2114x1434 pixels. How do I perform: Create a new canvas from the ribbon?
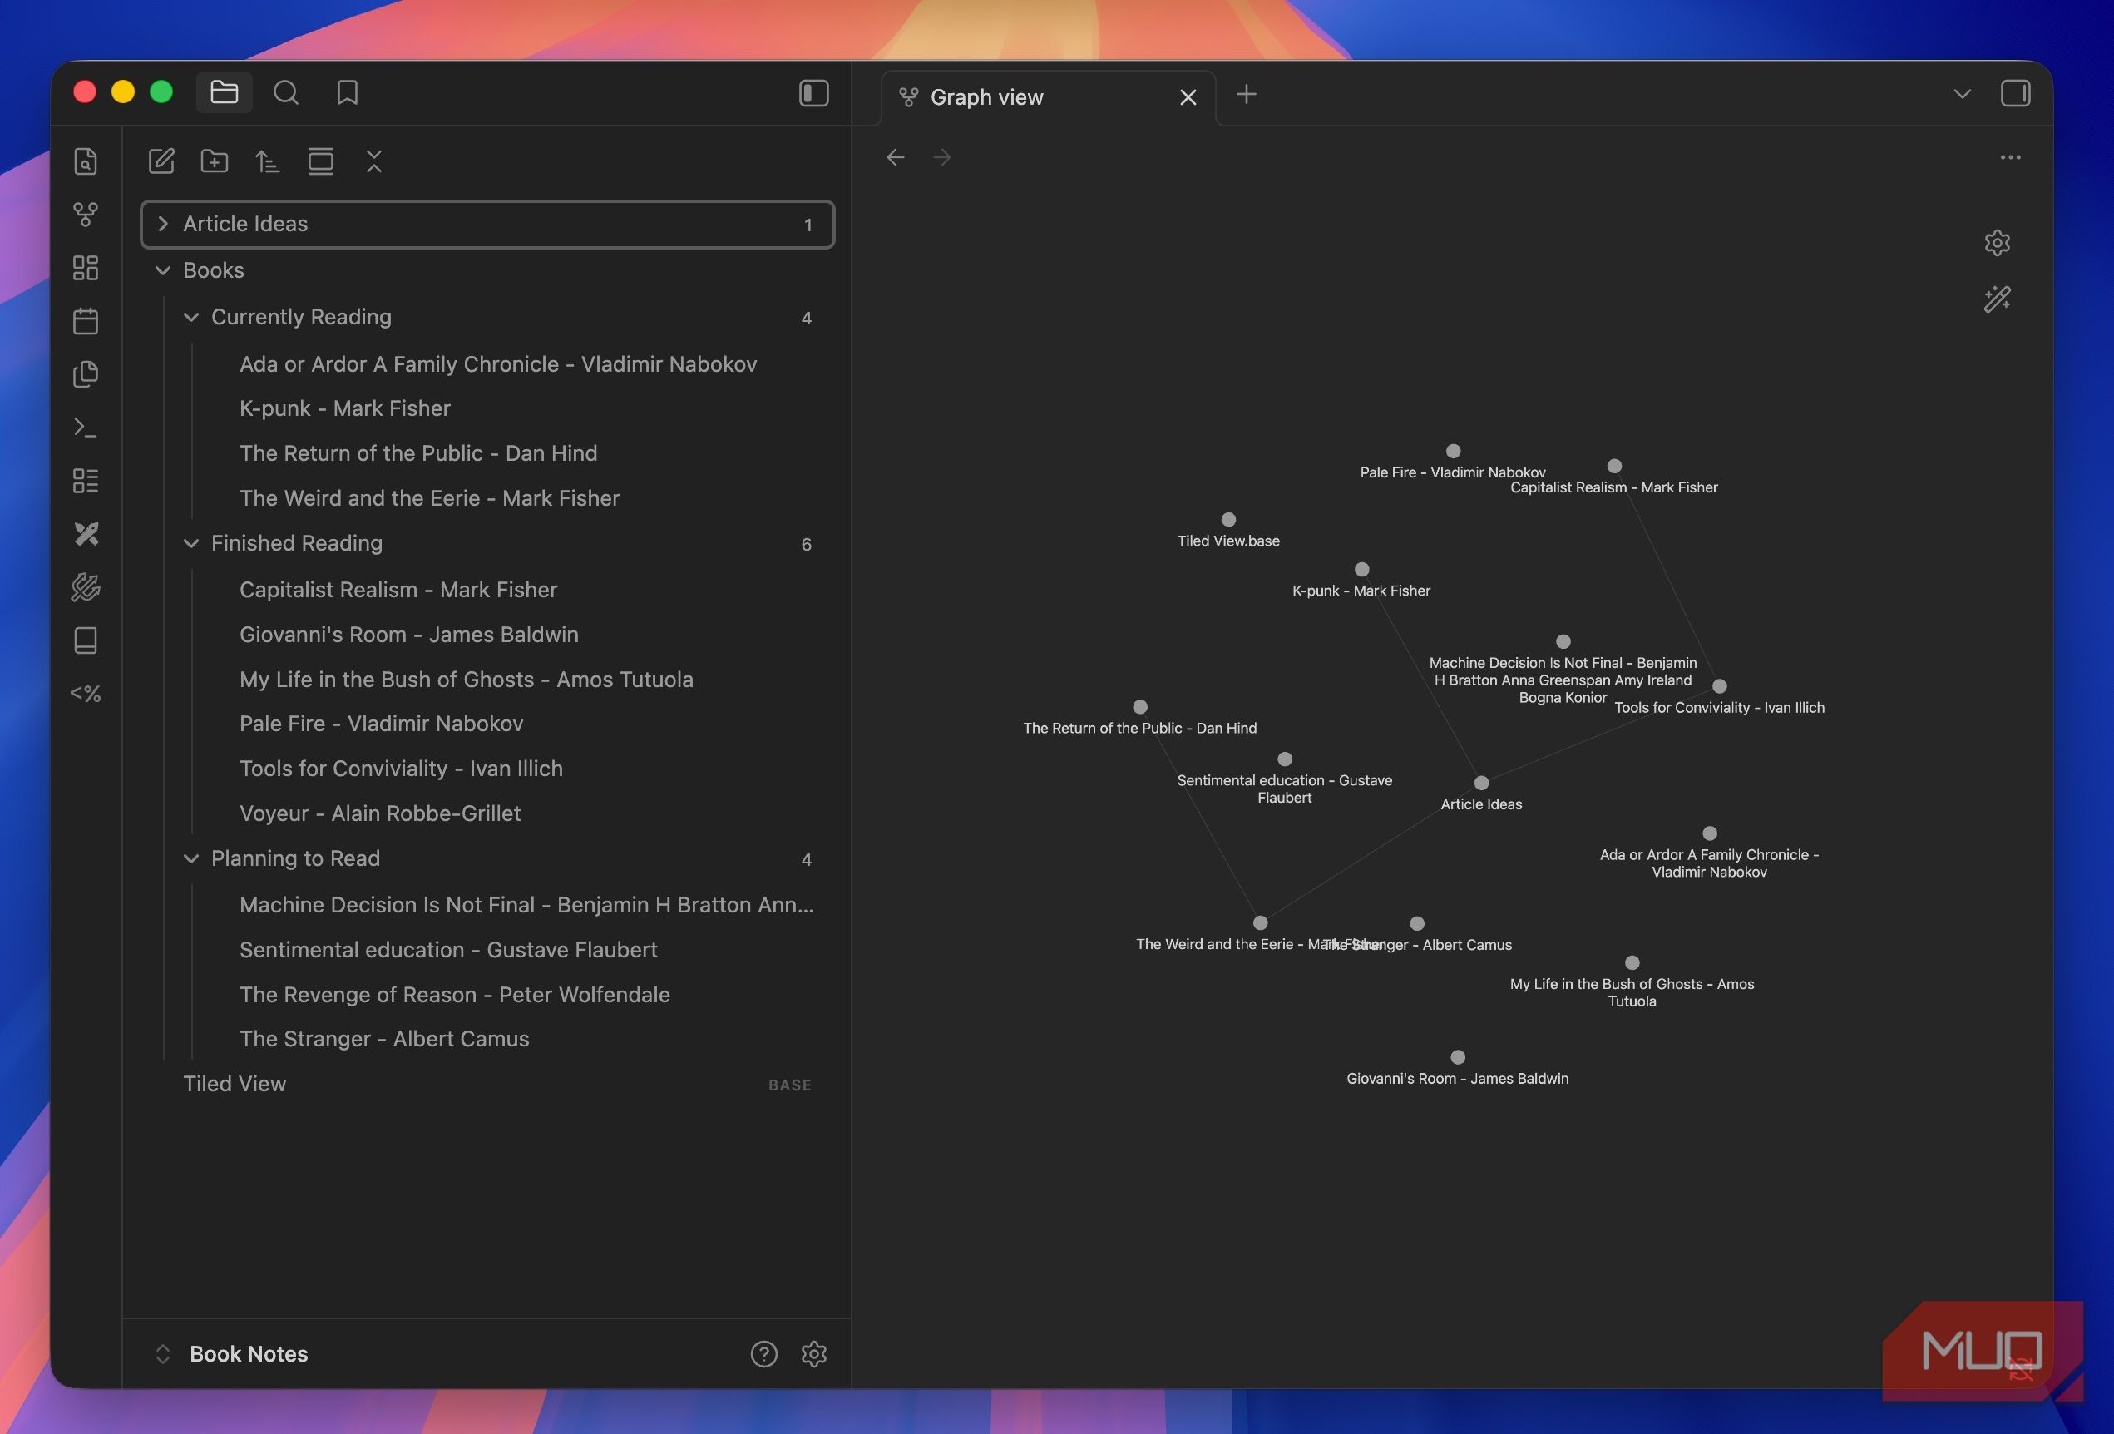coord(86,268)
